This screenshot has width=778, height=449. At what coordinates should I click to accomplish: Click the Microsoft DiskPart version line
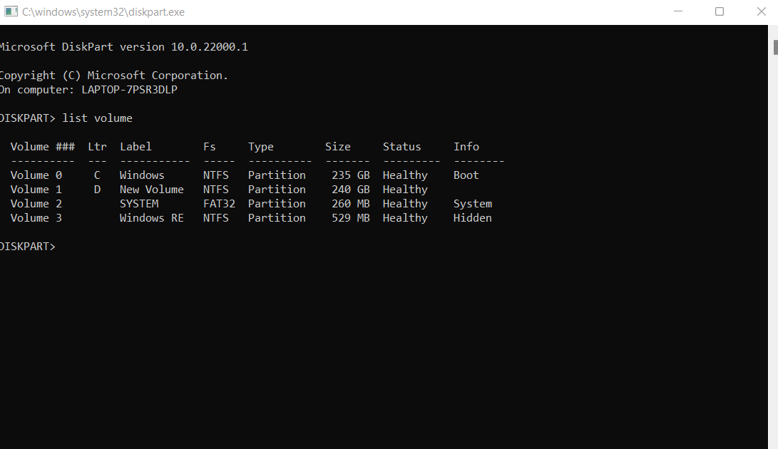tap(123, 47)
